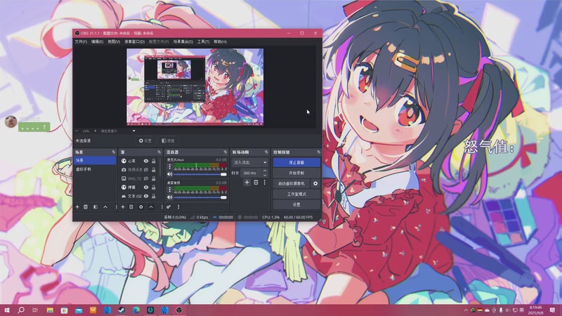The image size is (562, 316).
Task: Open the 淡入淡出 transition dropdown
Action: (250, 163)
